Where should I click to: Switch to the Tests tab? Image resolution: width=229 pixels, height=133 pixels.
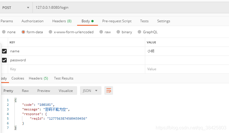[144, 21]
